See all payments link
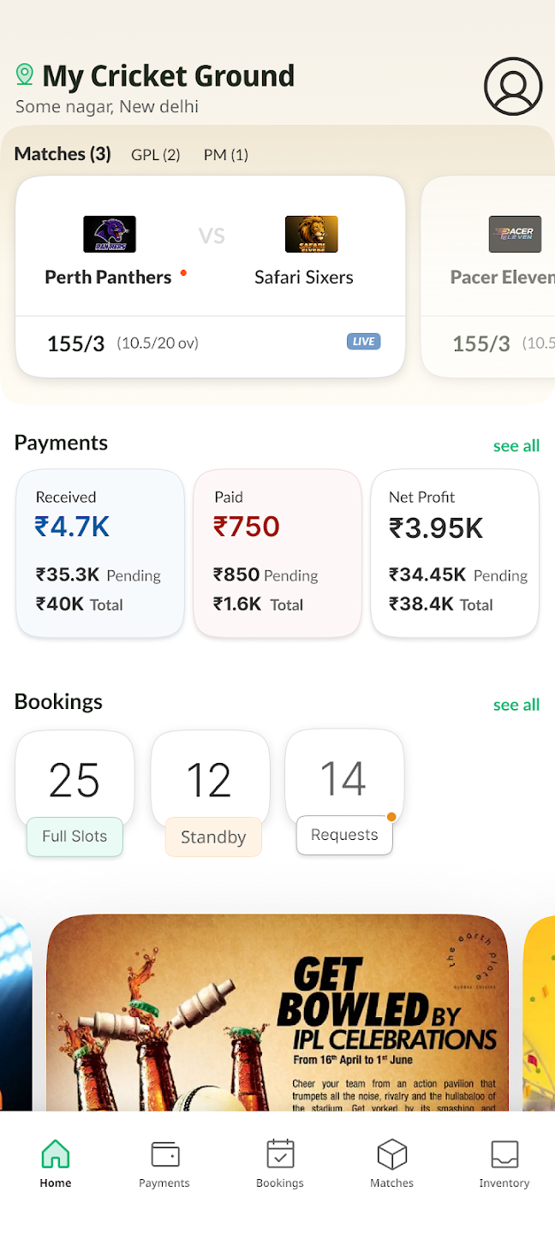The height and width of the screenshot is (1233, 555). point(516,445)
